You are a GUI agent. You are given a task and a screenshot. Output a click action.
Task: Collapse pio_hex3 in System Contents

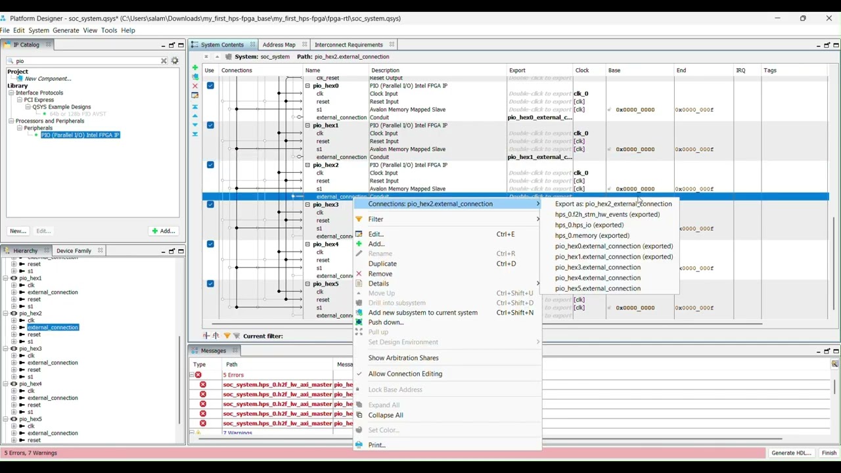tap(307, 204)
